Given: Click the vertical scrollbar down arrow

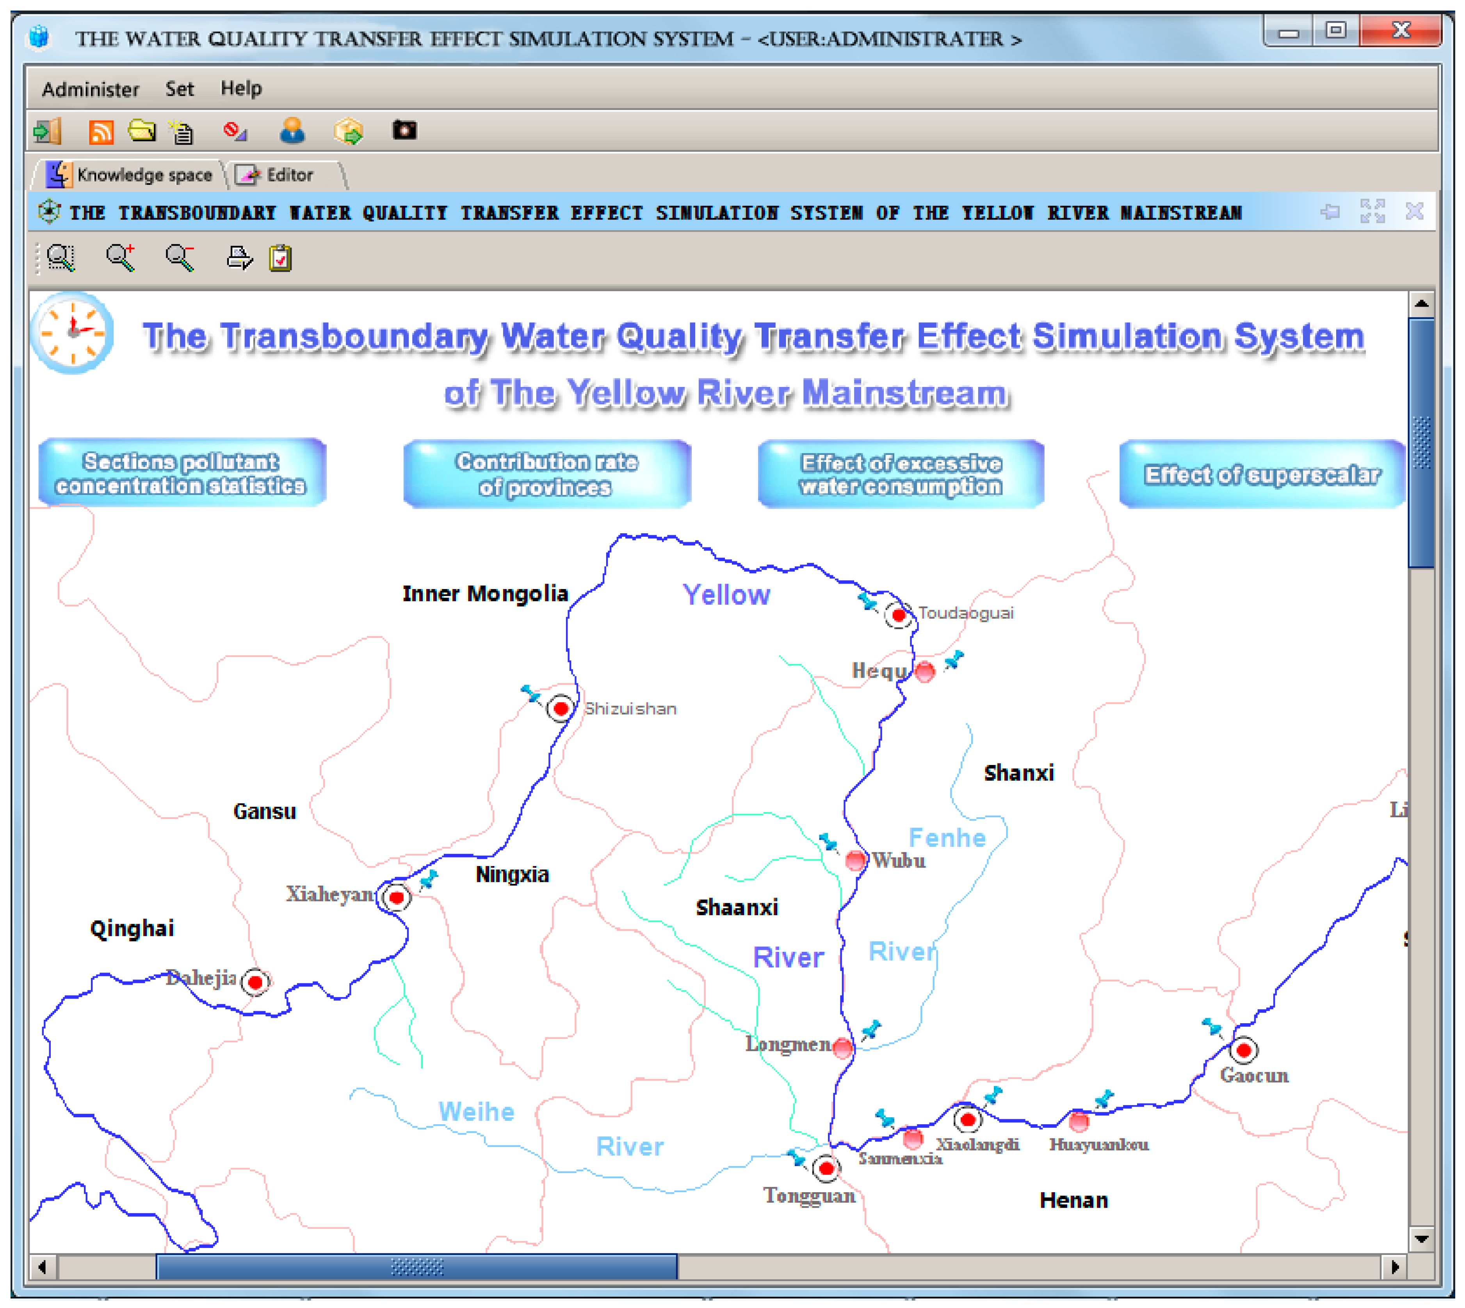Looking at the screenshot, I should 1421,1239.
